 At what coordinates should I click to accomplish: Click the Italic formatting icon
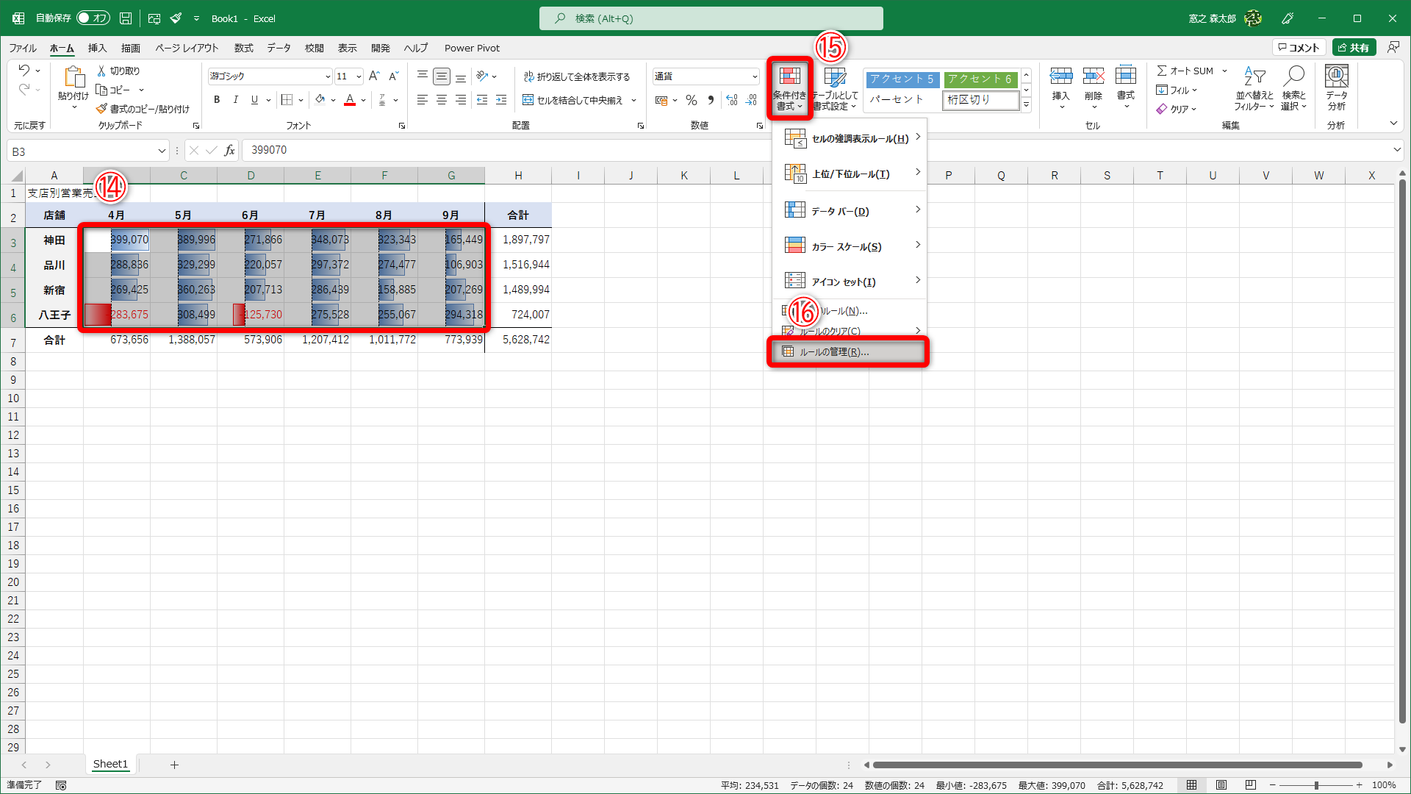[235, 100]
